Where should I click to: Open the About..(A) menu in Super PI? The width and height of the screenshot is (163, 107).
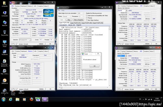pos(71,25)
